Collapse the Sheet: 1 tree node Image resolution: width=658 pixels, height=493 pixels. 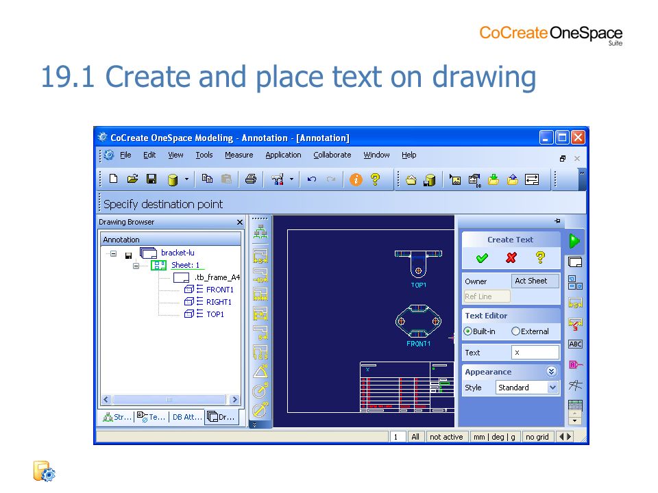pos(136,266)
